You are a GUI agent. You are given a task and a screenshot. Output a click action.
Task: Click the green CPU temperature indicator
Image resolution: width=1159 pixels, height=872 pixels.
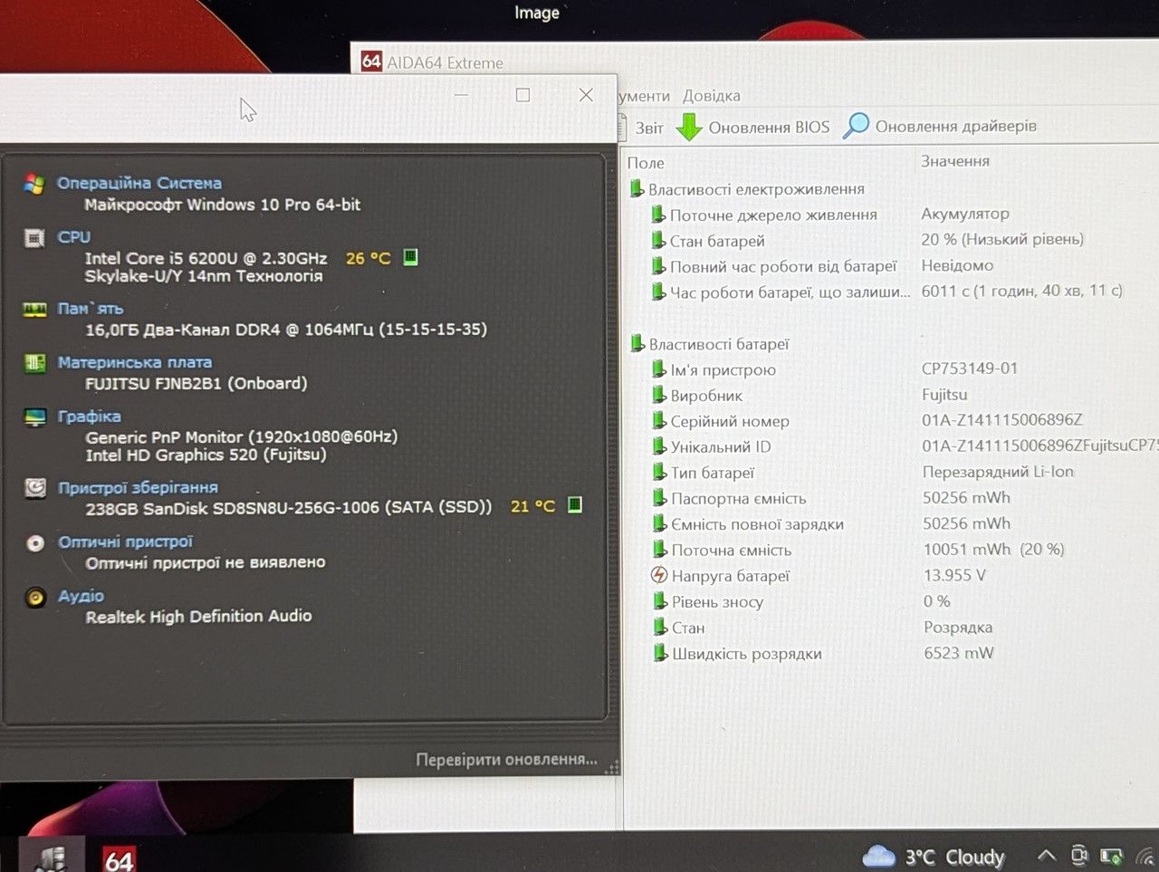(x=410, y=257)
